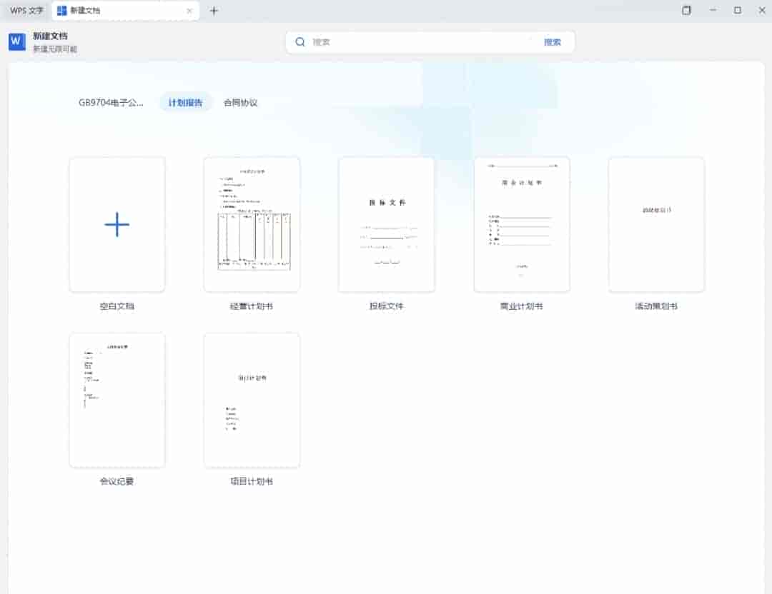
Task: Open the 商业计划书 template thumbnail
Action: pos(521,224)
